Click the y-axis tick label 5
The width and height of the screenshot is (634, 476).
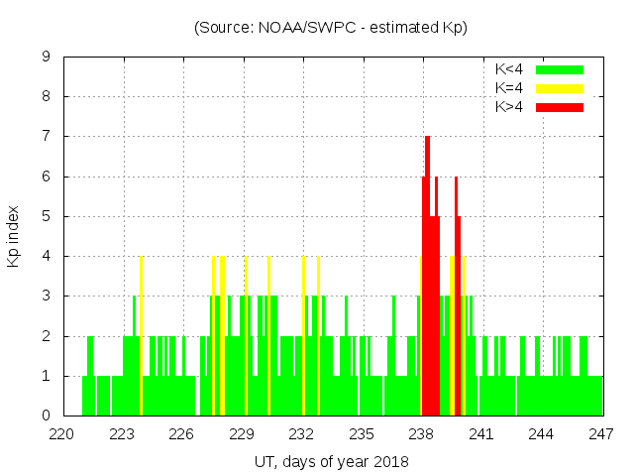coord(47,216)
